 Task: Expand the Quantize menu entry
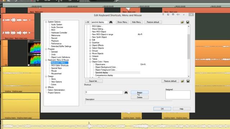click(90, 43)
